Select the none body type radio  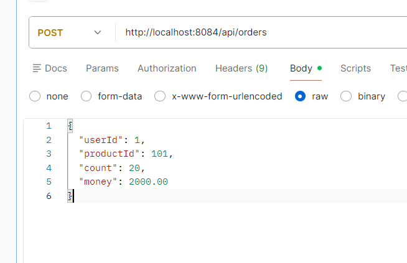(35, 96)
